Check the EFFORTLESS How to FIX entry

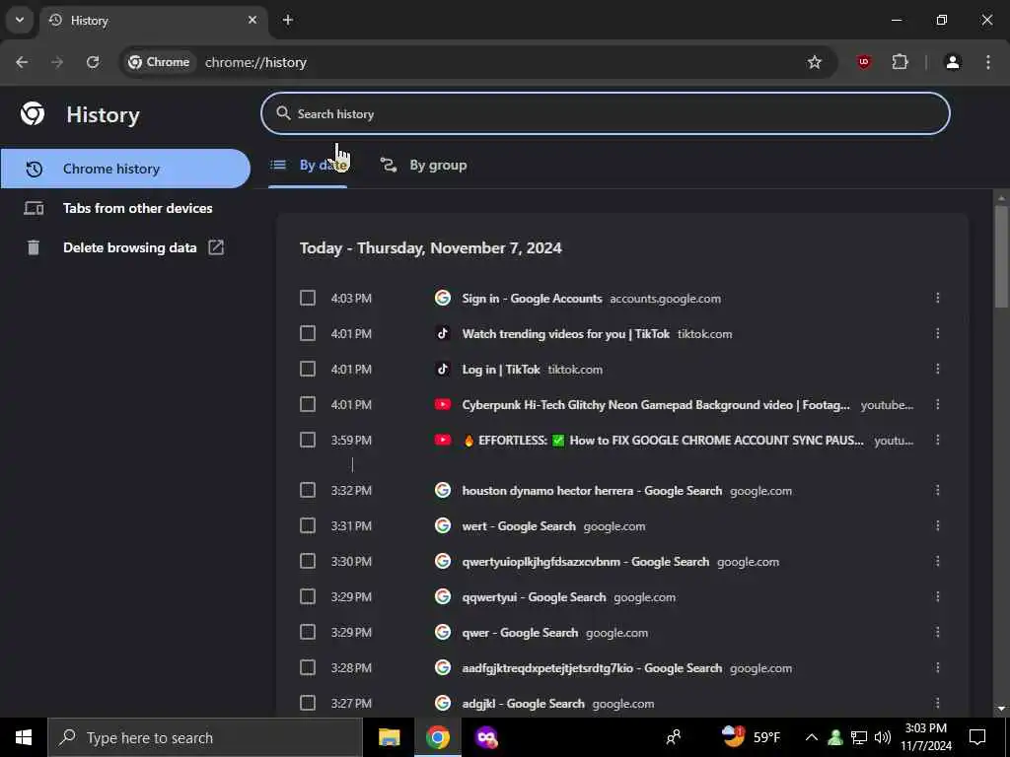point(308,440)
